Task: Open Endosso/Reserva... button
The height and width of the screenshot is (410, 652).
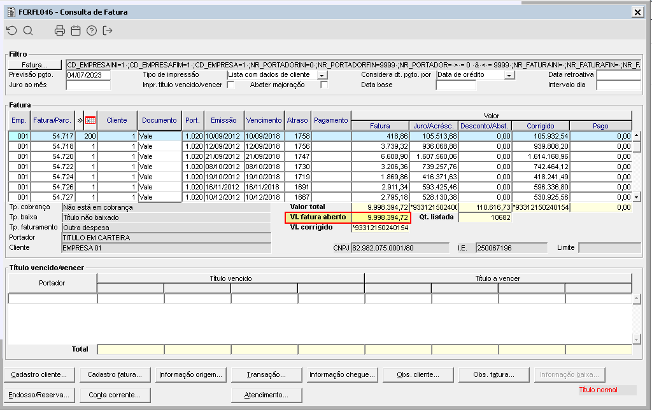Action: click(x=39, y=395)
